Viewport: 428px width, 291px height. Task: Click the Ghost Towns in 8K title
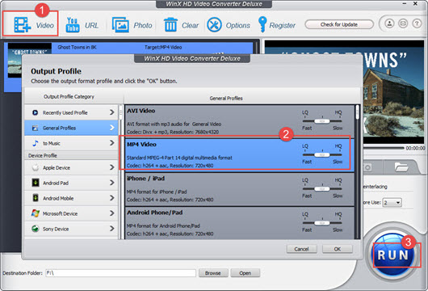click(x=77, y=47)
